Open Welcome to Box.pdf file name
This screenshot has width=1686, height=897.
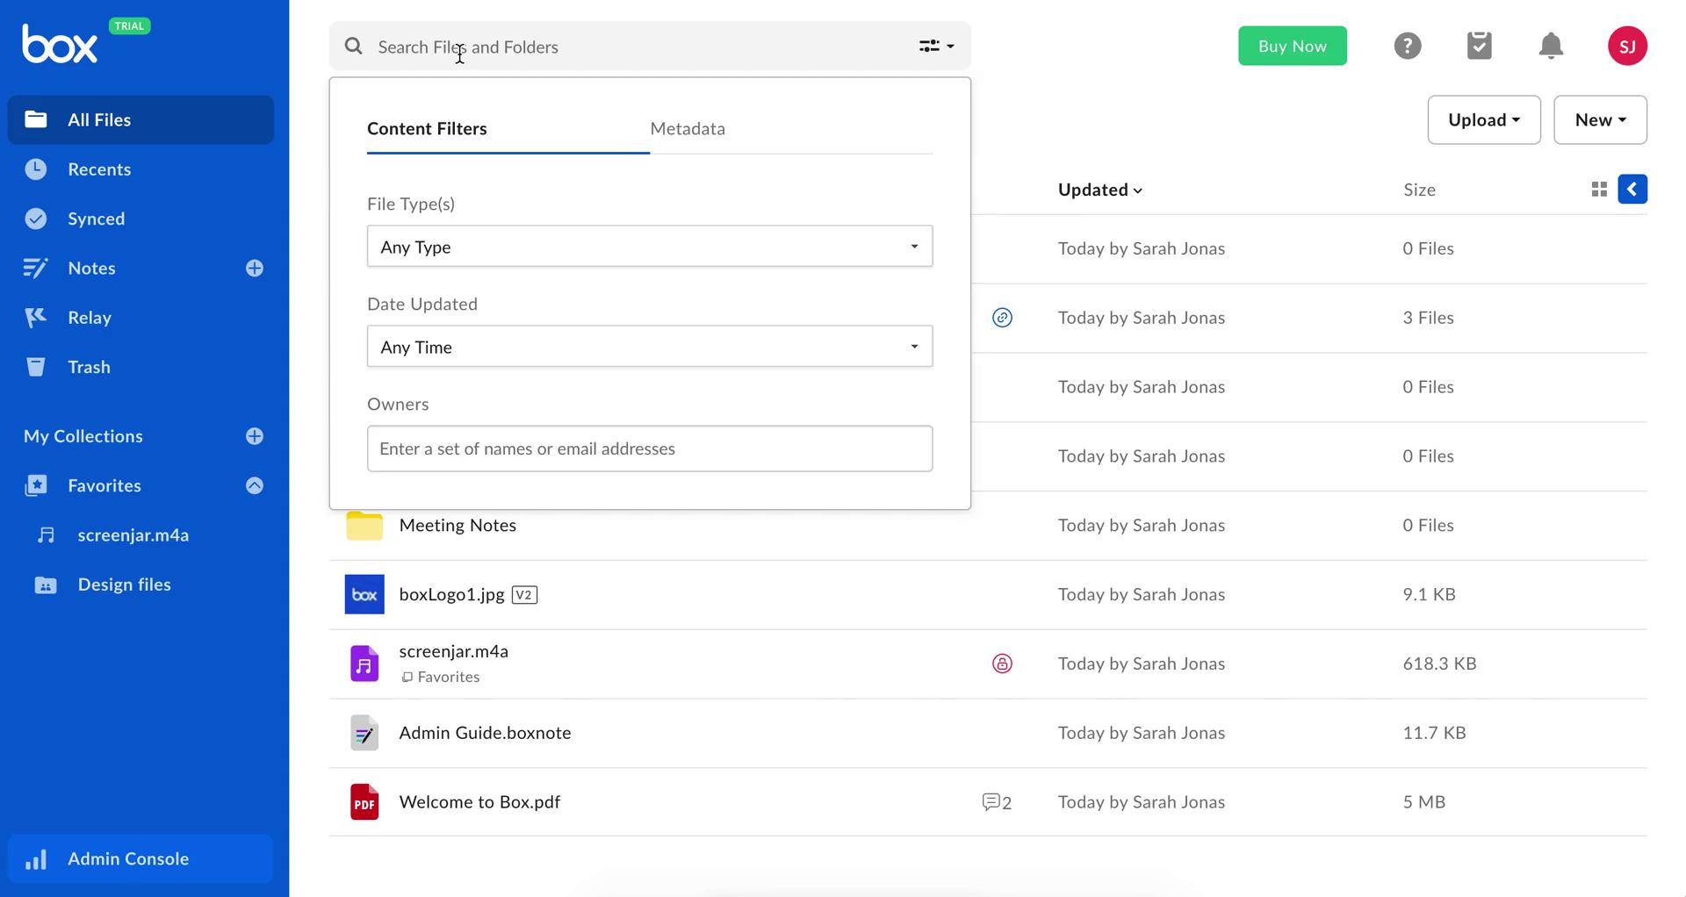[479, 802]
